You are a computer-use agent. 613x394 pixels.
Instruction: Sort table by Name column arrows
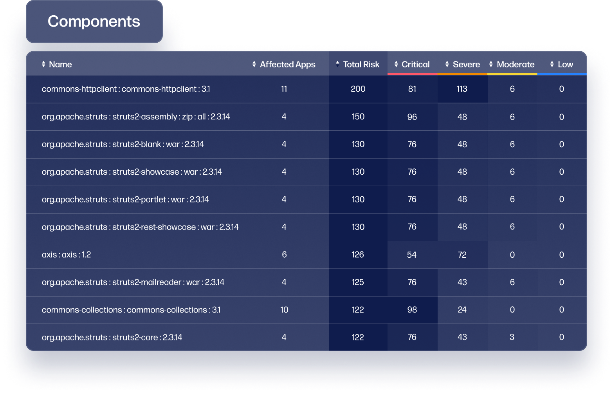click(x=43, y=64)
